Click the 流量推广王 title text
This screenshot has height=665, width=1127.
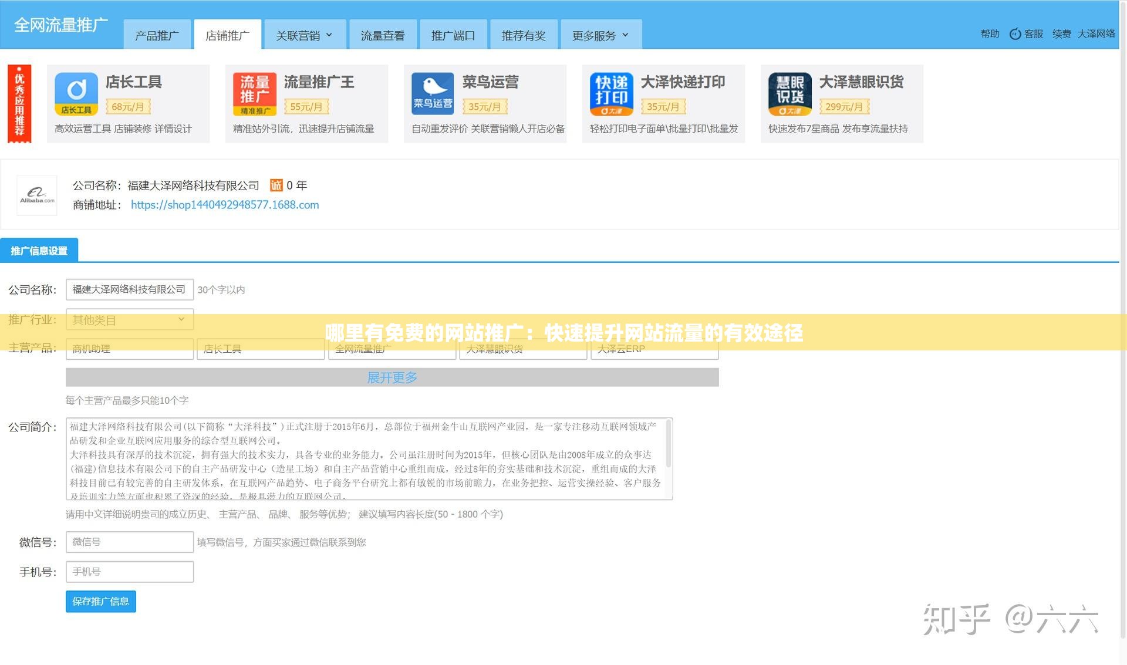click(319, 82)
